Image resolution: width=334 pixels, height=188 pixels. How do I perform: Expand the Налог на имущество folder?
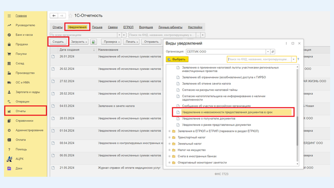(170, 150)
